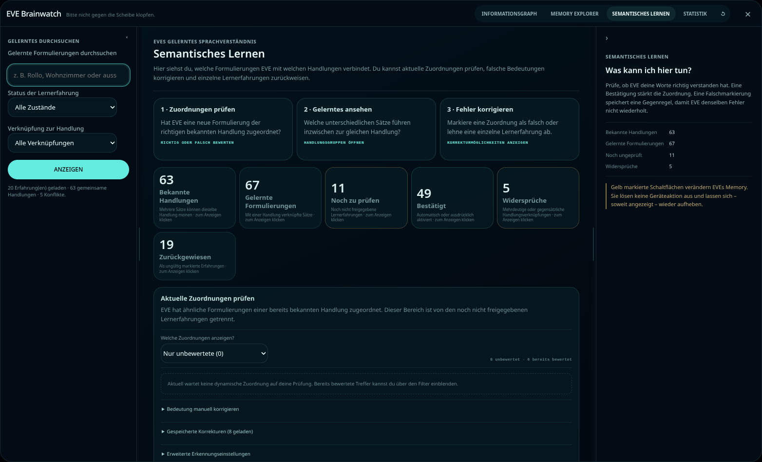
Task: Click the left panel divider handle
Action: point(139,244)
